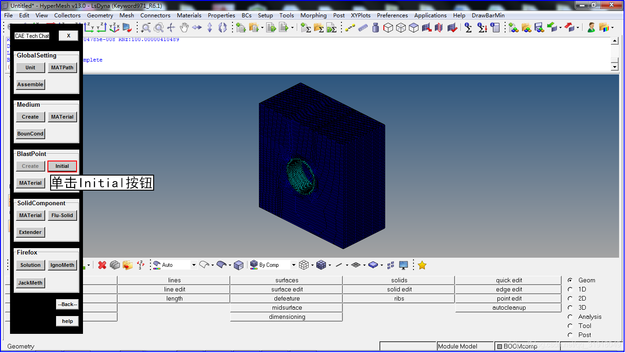Click the surface edit panel button
This screenshot has height=353, width=625.
(286, 290)
